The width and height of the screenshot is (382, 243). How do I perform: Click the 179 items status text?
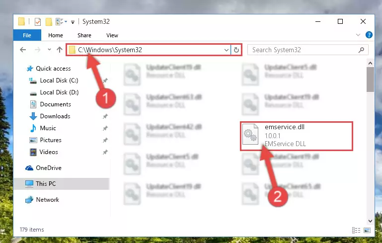pos(32,230)
